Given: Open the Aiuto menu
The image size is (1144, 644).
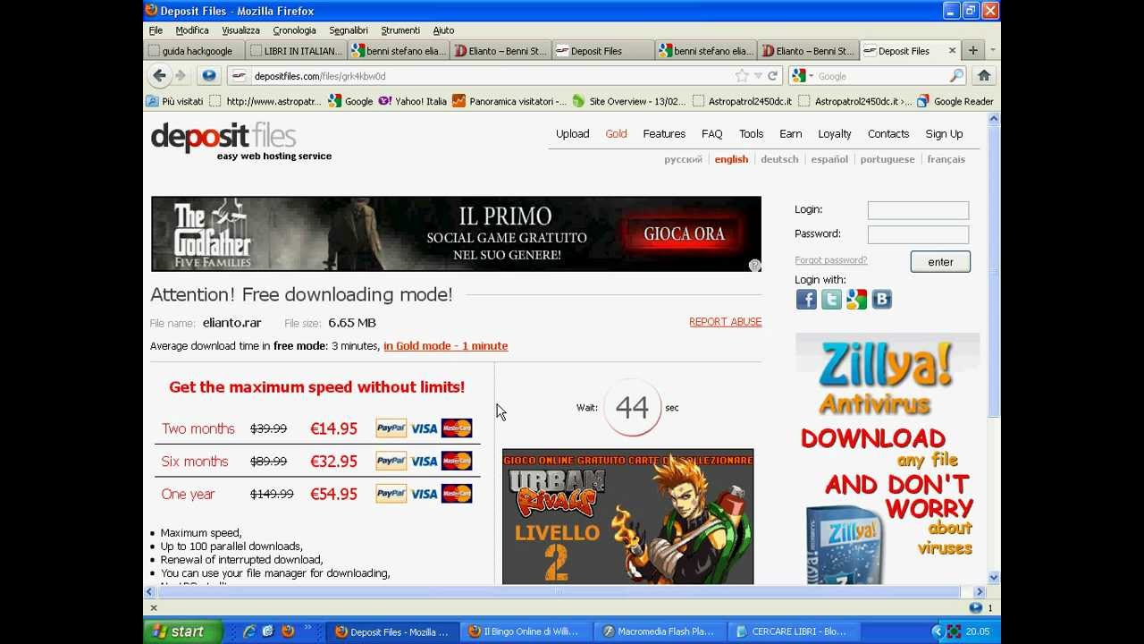Looking at the screenshot, I should [443, 30].
